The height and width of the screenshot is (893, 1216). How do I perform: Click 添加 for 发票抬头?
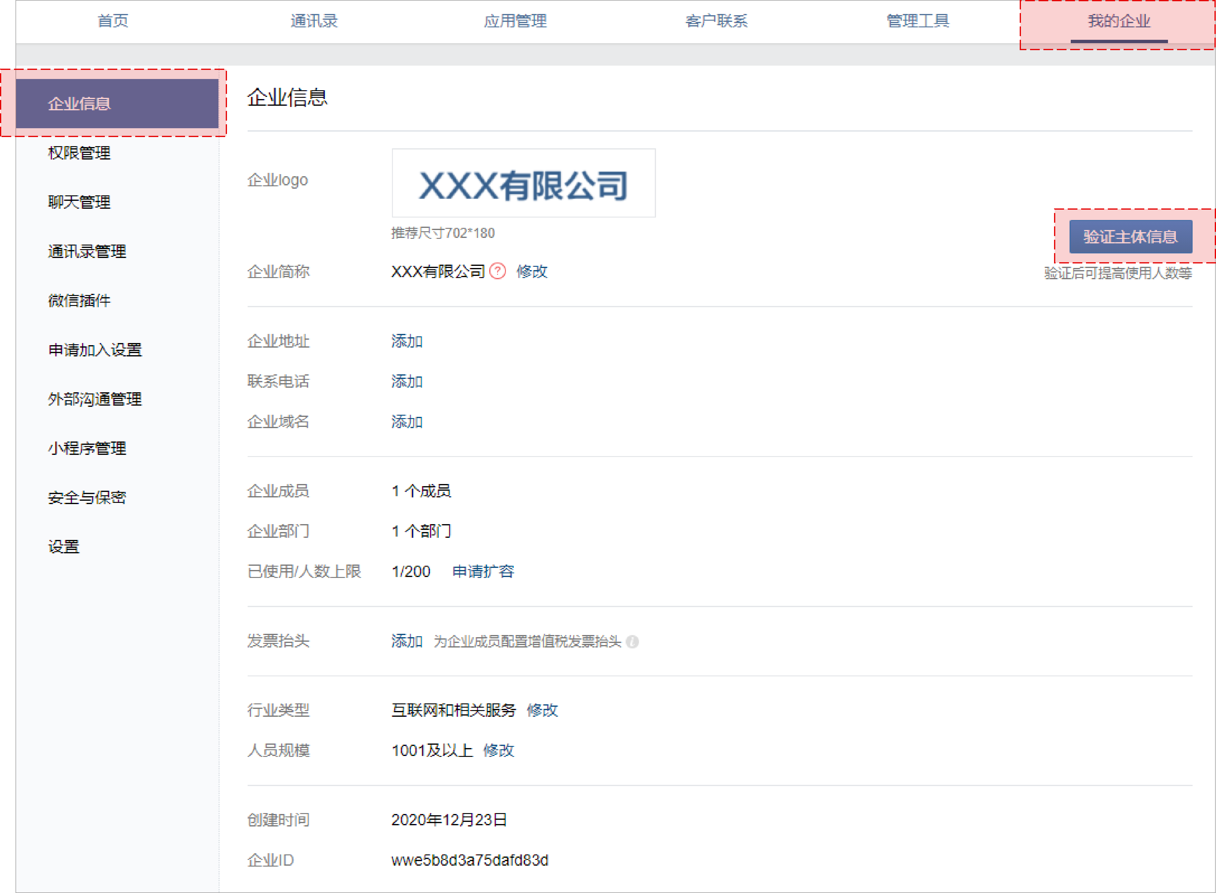tap(407, 641)
